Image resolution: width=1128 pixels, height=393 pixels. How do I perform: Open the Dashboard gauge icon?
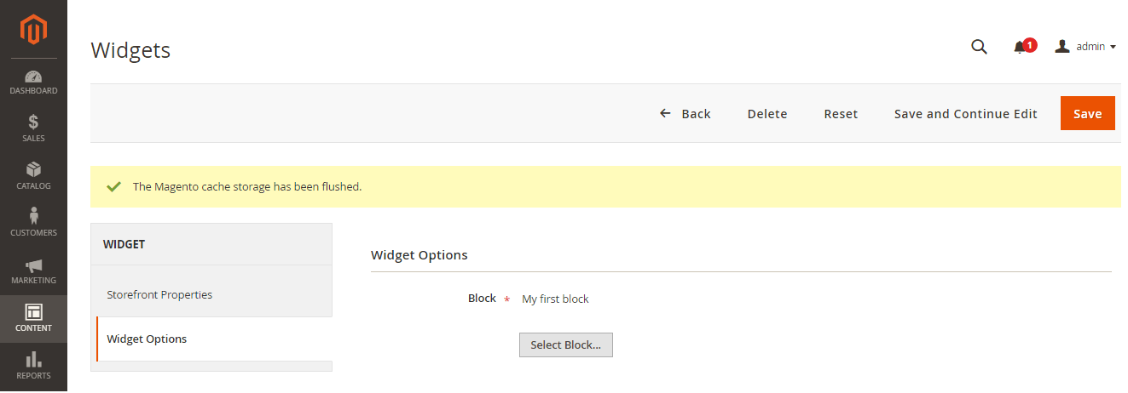33,76
